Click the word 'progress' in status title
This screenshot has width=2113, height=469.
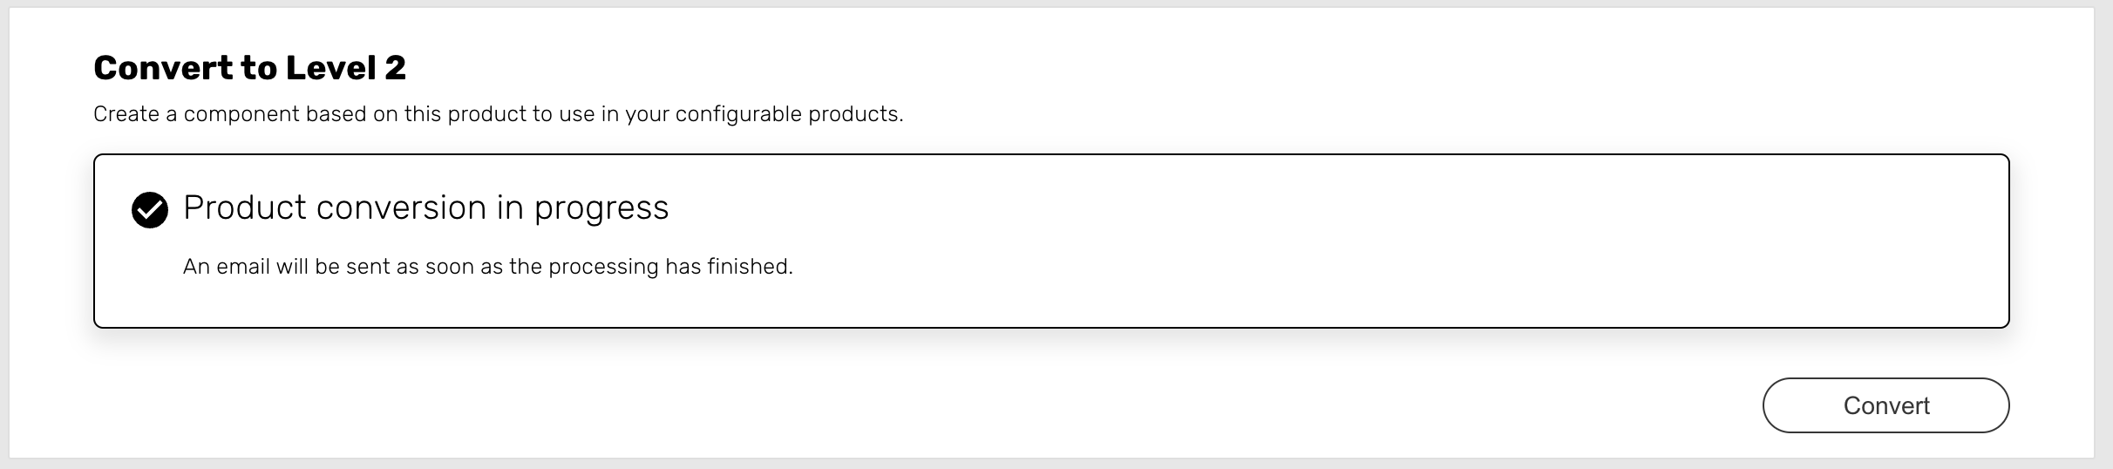click(601, 208)
